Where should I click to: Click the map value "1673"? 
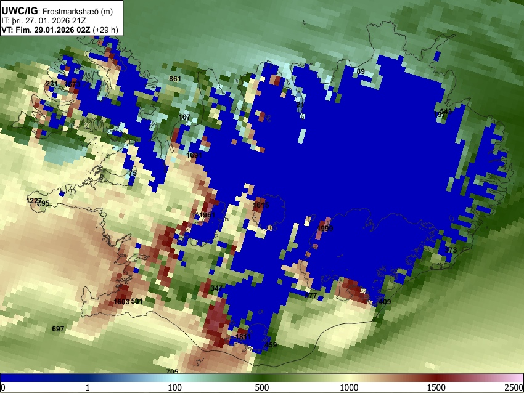tap(73, 84)
